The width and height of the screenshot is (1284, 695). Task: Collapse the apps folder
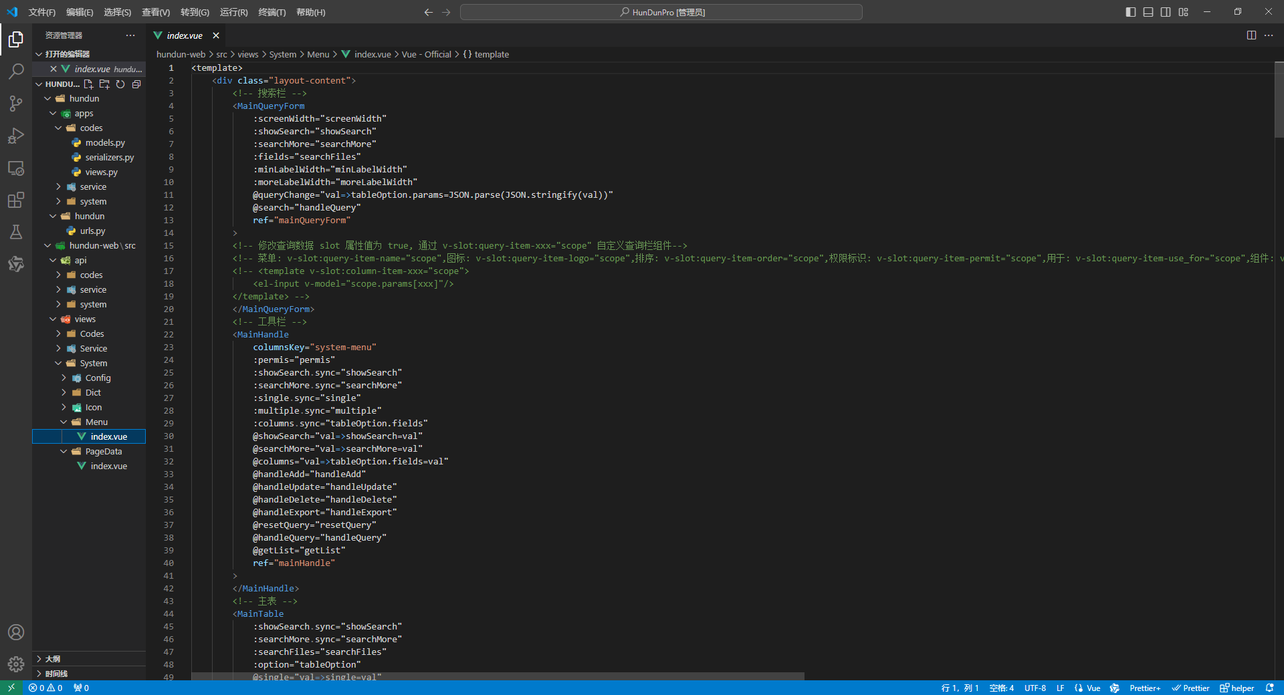[x=53, y=114]
